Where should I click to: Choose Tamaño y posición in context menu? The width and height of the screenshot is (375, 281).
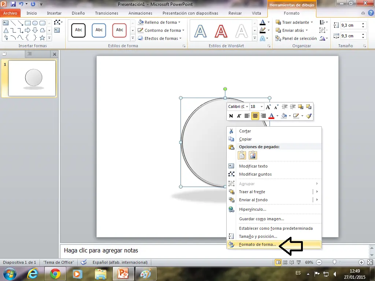(274, 236)
